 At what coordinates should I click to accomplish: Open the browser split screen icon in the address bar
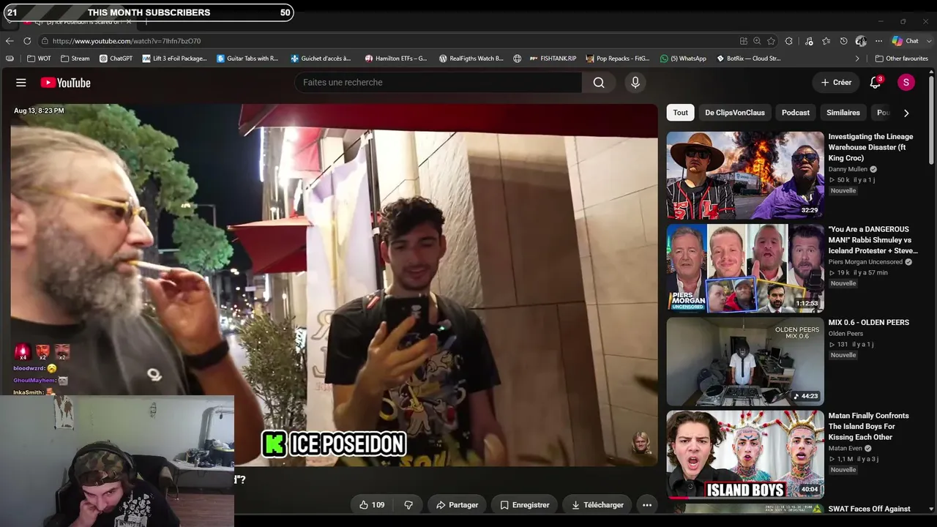click(744, 41)
